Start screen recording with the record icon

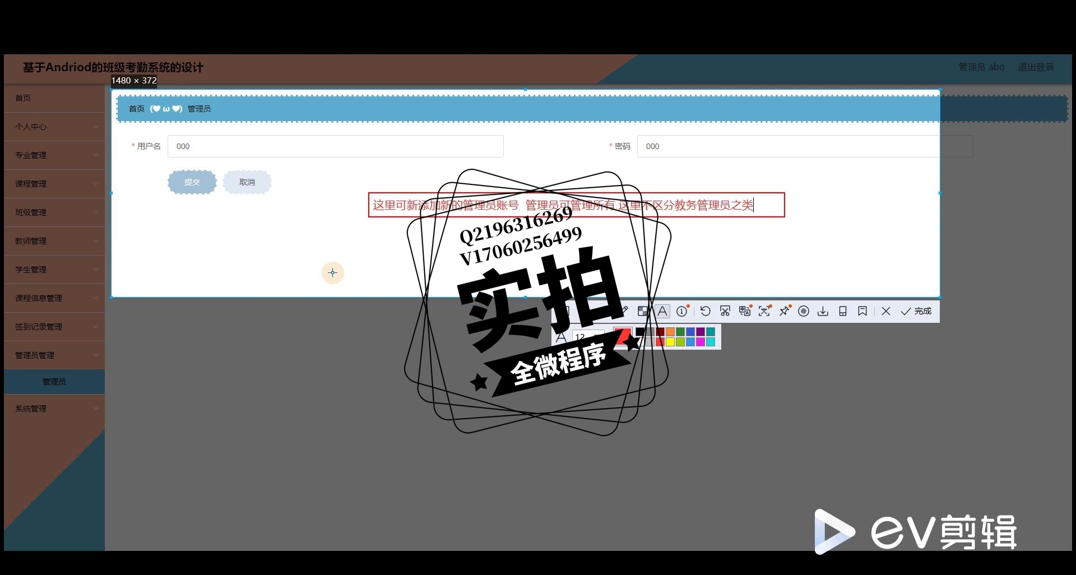(804, 311)
